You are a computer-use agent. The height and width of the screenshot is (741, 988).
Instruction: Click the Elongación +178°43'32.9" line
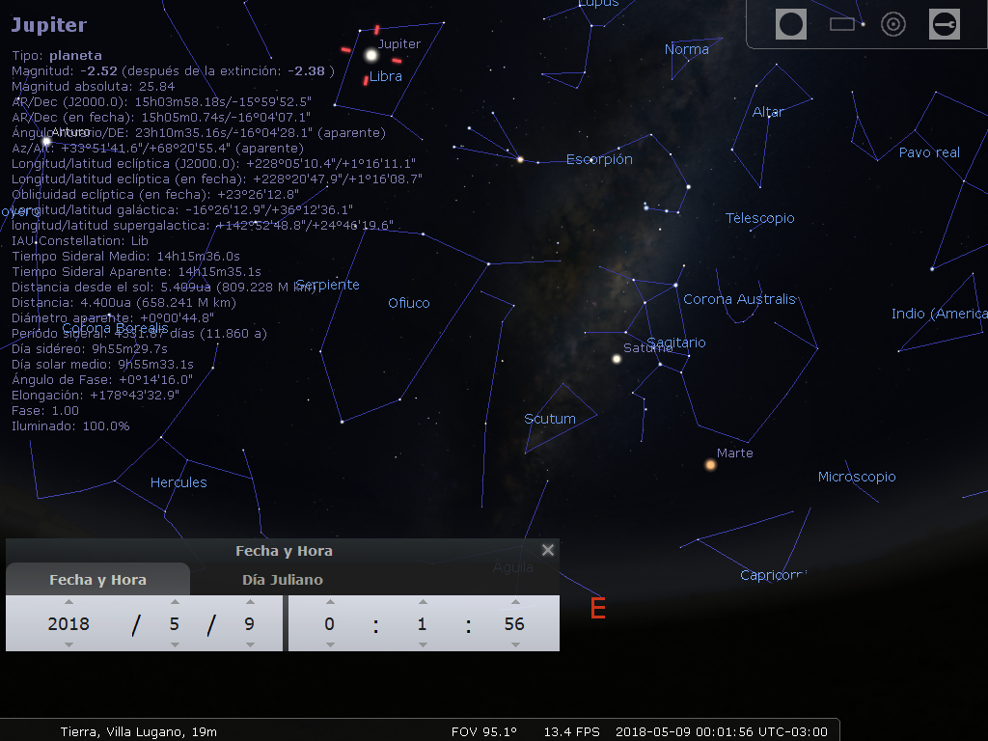coord(96,395)
